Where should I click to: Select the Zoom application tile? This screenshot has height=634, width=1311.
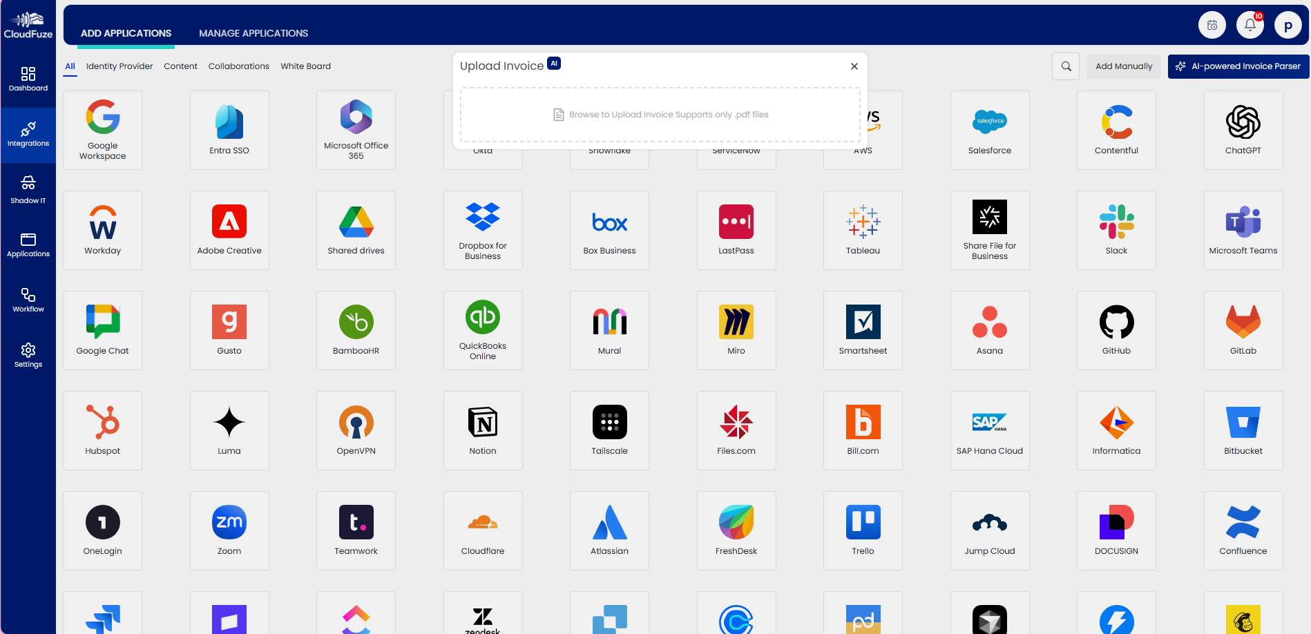tap(229, 530)
